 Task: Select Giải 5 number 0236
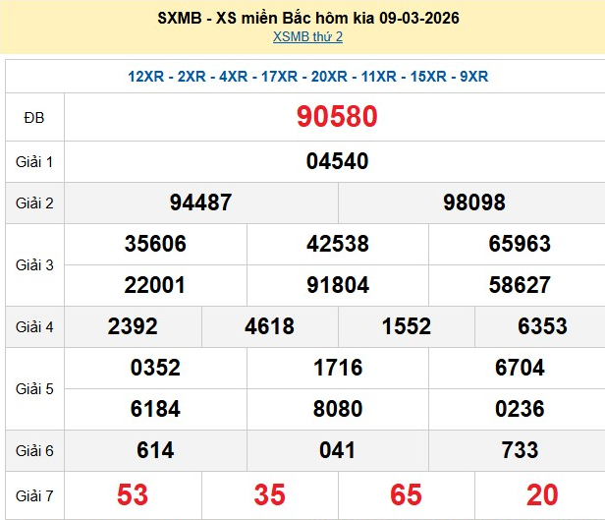coord(520,409)
